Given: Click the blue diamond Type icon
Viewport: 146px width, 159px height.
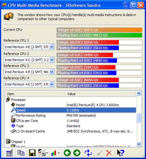Looking at the screenshot, I should click(x=13, y=126).
